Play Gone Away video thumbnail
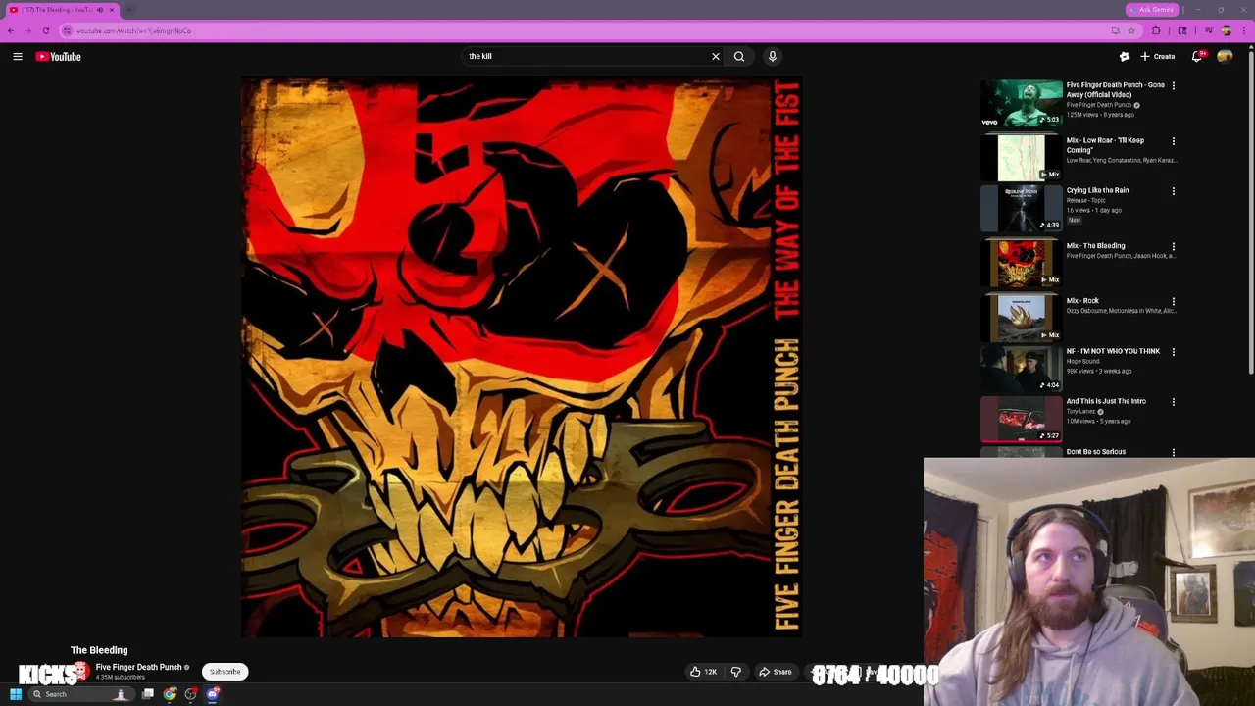The width and height of the screenshot is (1255, 706). tap(1021, 103)
